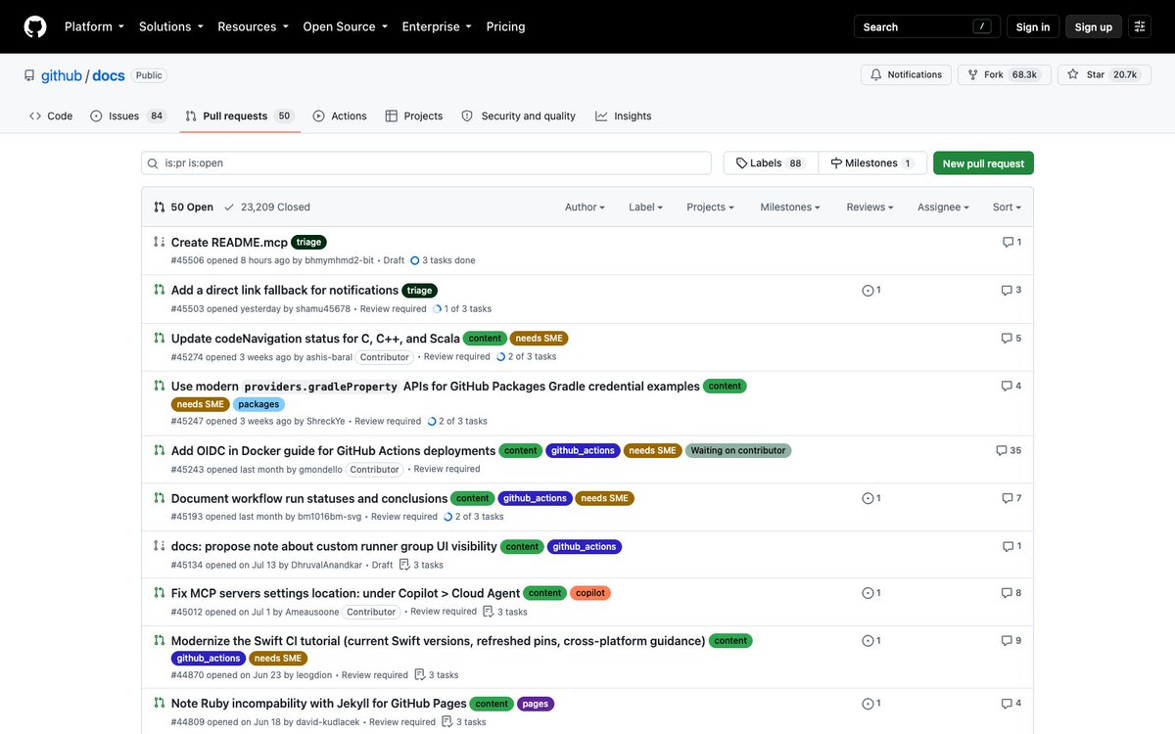The width and height of the screenshot is (1175, 734).
Task: Open PR title Document workflow run statuses and conclusions
Action: coord(309,498)
